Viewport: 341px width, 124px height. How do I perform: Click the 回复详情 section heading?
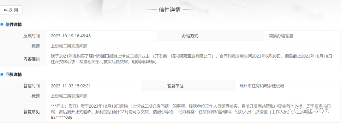pyautogui.click(x=14, y=75)
